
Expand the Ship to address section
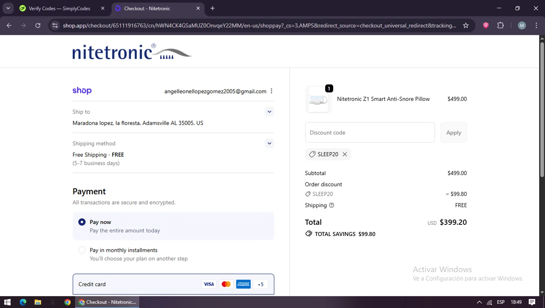coord(269,112)
